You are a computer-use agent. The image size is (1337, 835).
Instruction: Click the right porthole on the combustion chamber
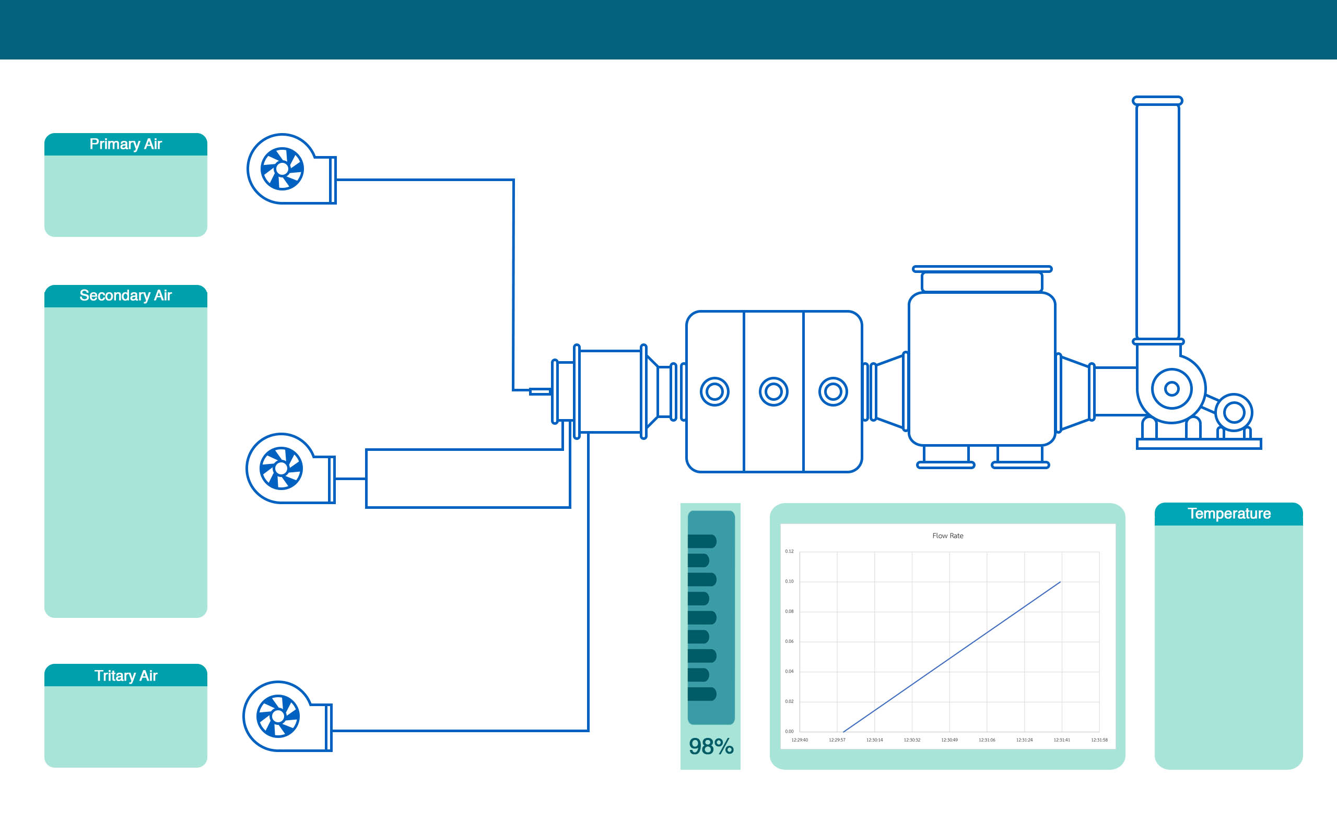[x=832, y=391]
